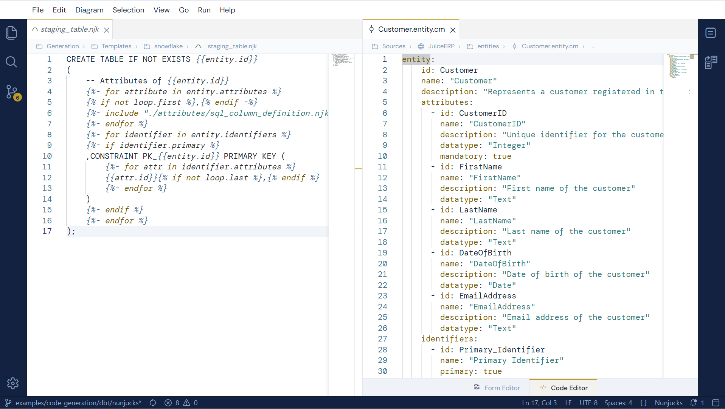Click the UTF-8 encoding indicator
Screen dimensions: 725x409
click(588, 403)
